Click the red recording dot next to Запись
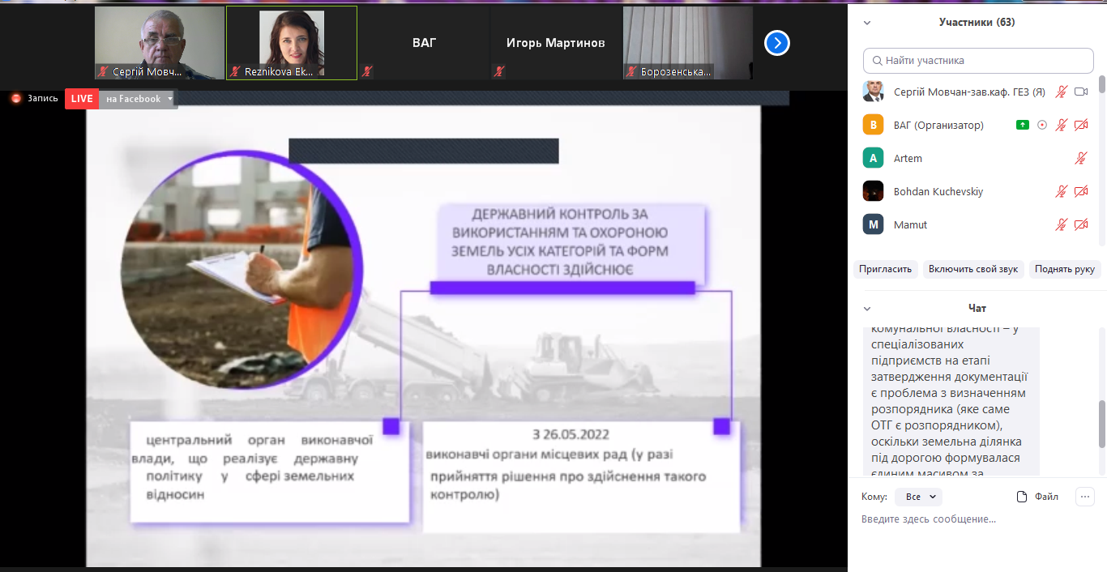Image resolution: width=1107 pixels, height=572 pixels. click(x=15, y=98)
